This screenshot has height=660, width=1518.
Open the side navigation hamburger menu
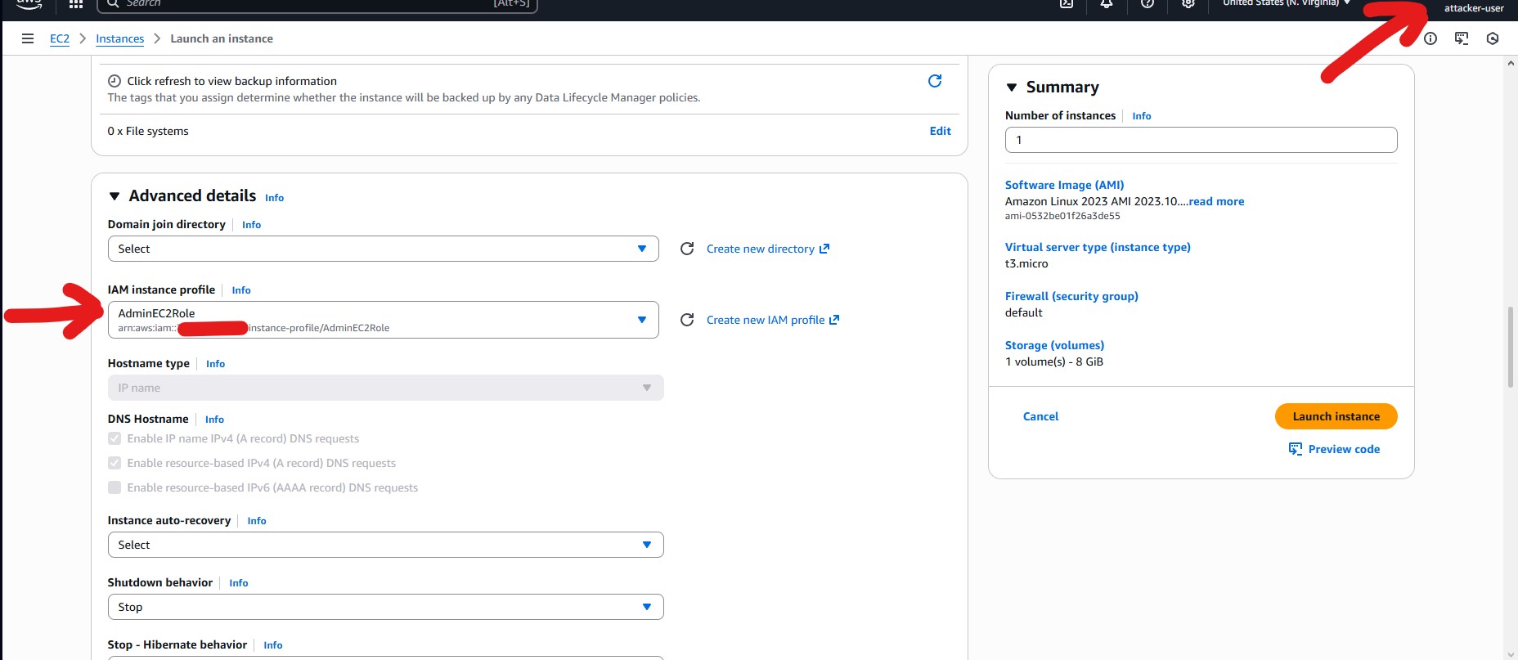click(x=28, y=38)
